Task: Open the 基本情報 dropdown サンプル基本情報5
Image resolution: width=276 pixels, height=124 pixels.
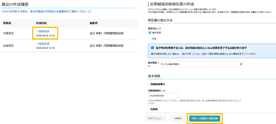Action: tap(201, 64)
